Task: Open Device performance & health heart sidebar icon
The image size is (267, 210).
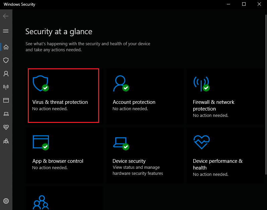Action: [x=6, y=128]
